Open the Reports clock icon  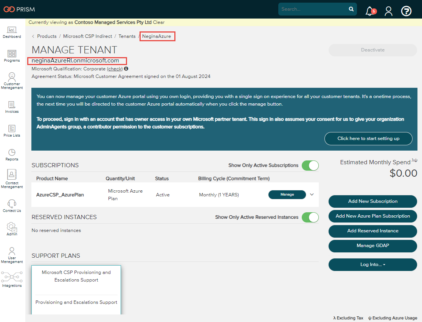click(12, 152)
